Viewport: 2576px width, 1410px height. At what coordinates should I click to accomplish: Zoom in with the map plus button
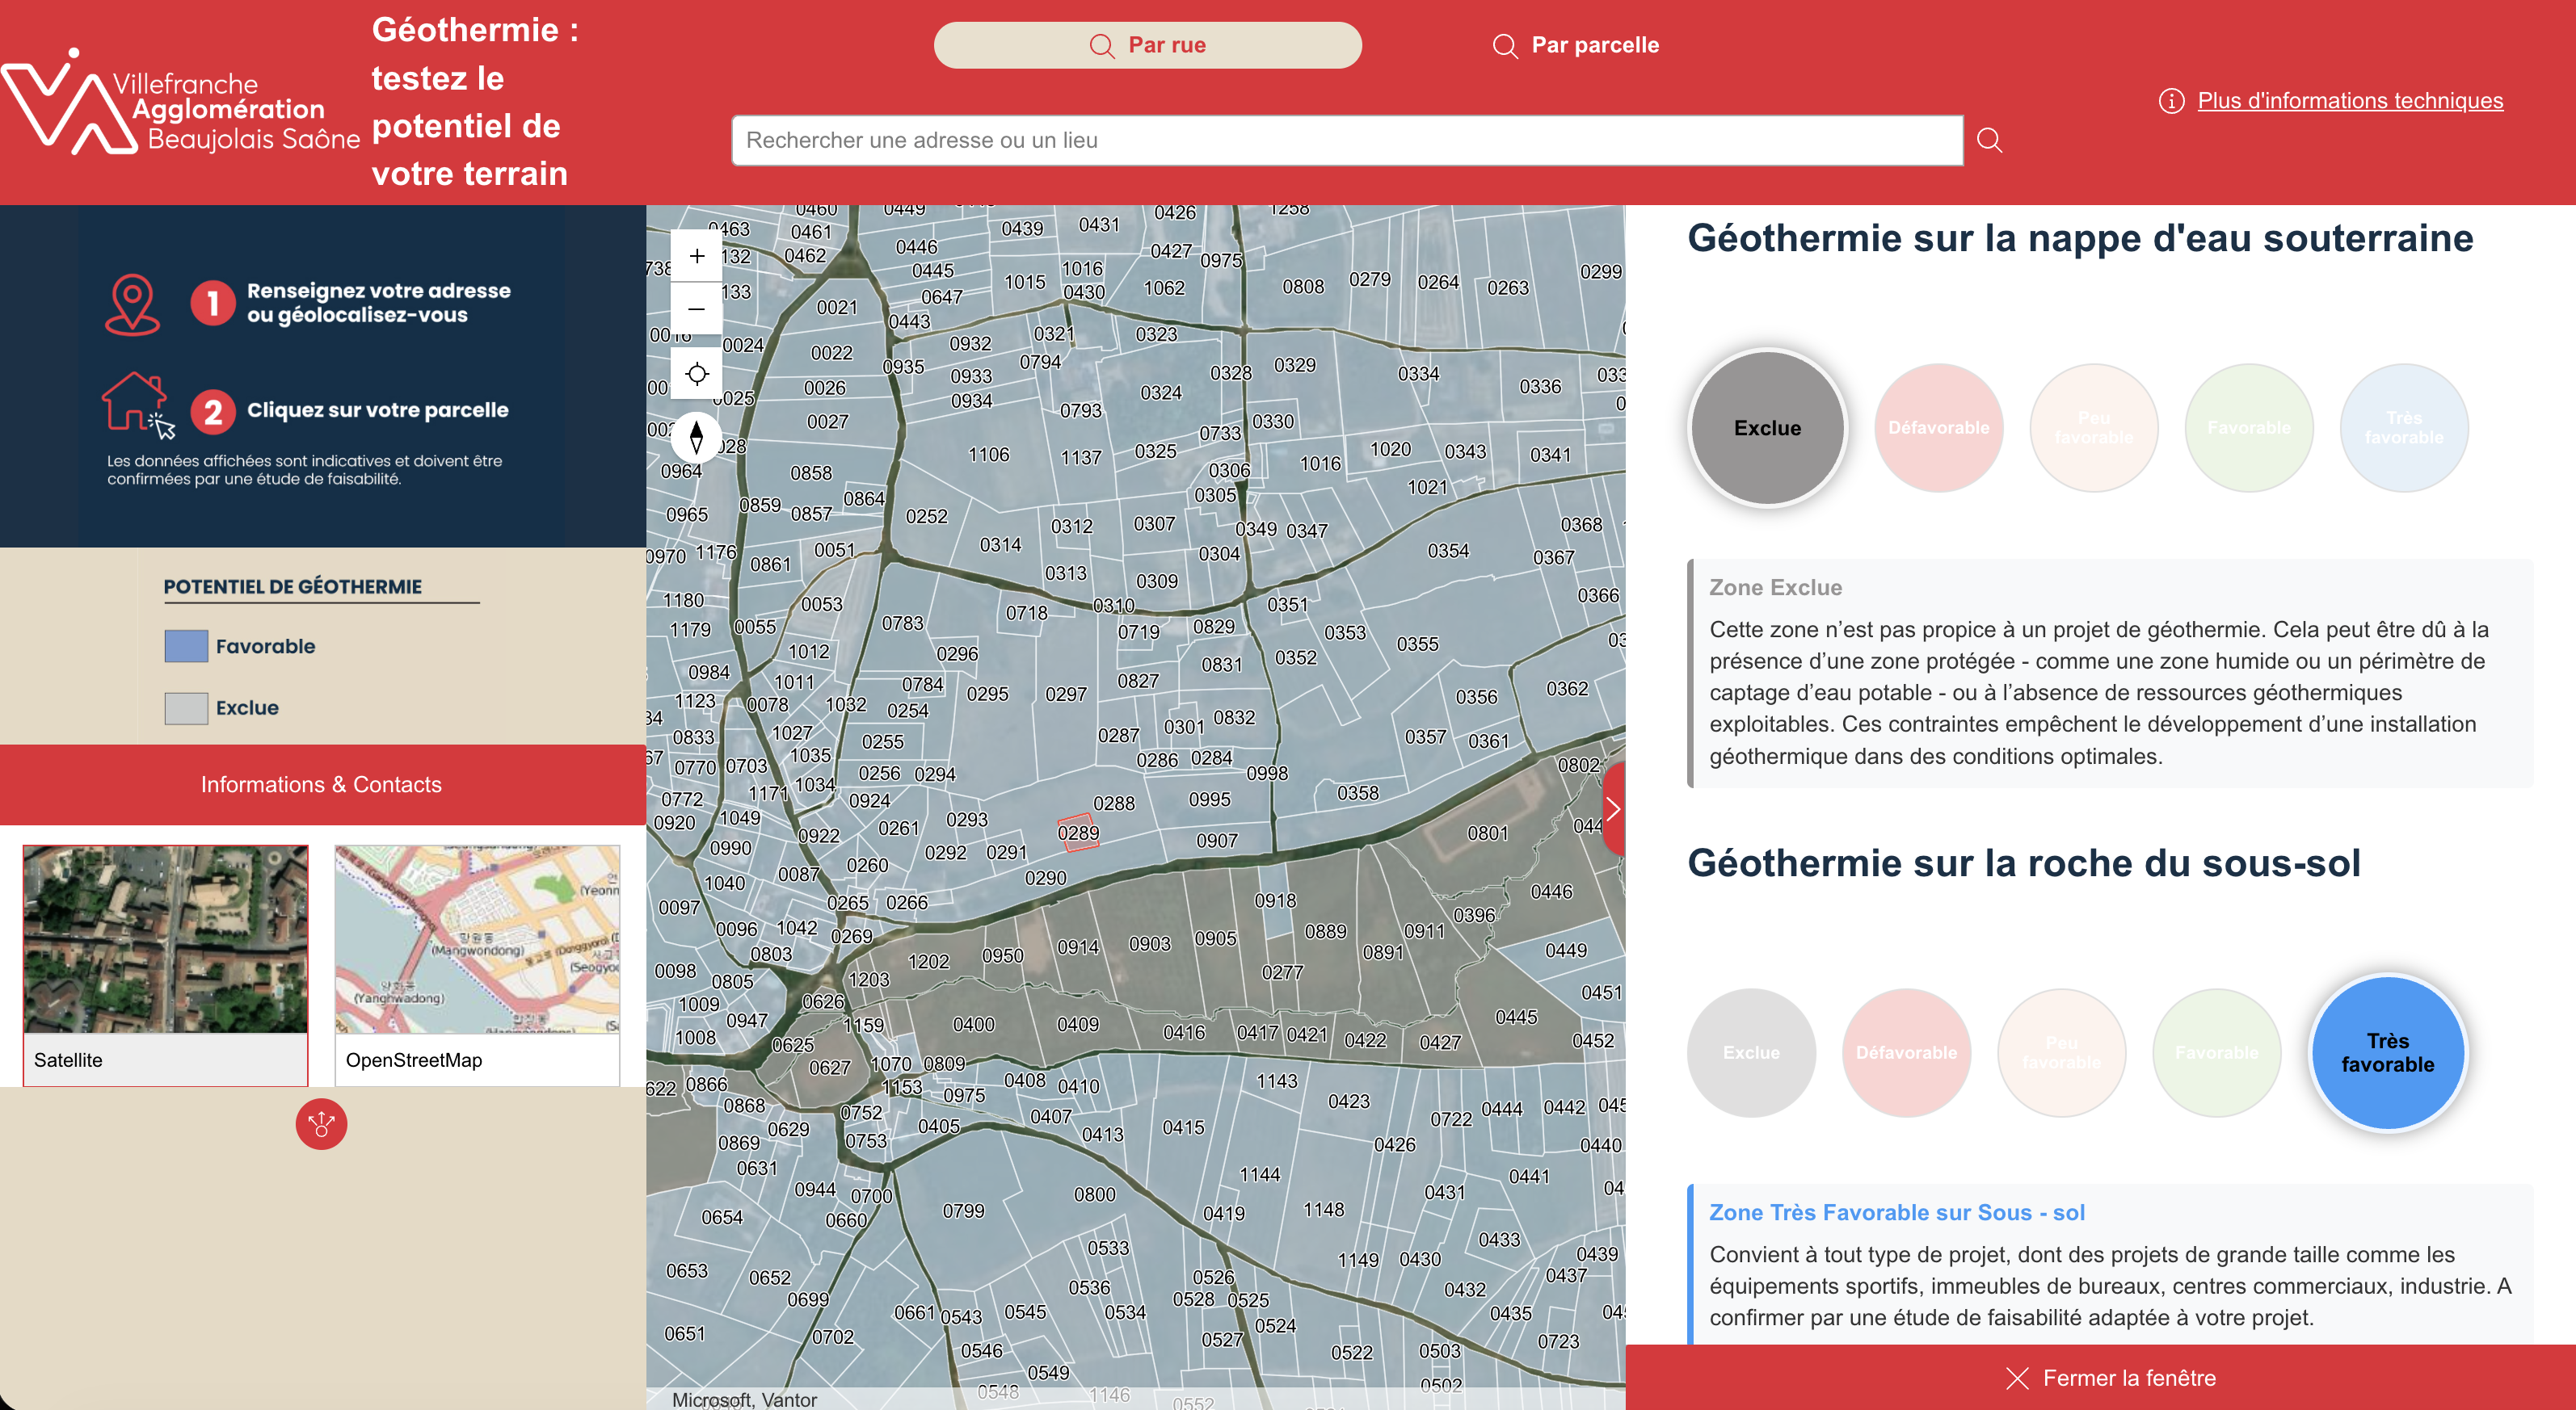697,256
